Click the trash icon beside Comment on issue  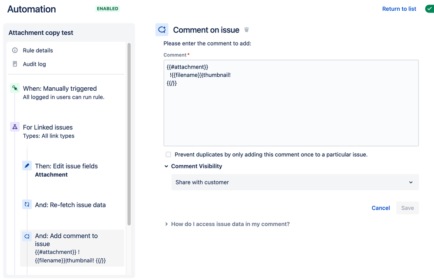[247, 30]
